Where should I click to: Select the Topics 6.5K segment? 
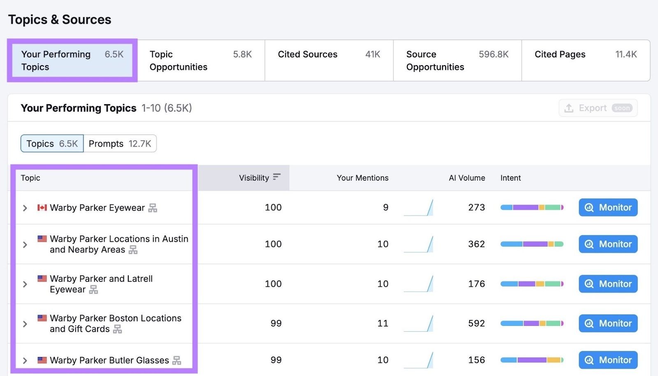coord(52,144)
